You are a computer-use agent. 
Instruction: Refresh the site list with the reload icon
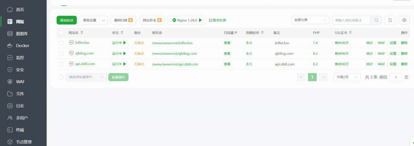click(390, 20)
